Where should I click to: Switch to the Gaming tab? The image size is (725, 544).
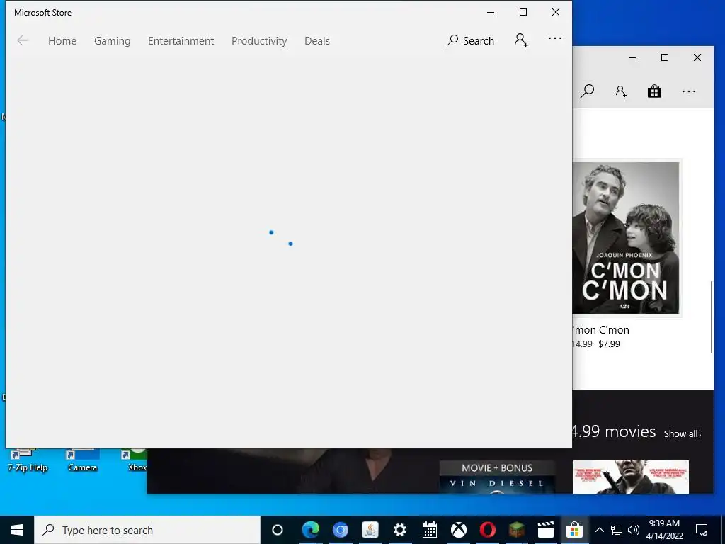[x=113, y=40]
